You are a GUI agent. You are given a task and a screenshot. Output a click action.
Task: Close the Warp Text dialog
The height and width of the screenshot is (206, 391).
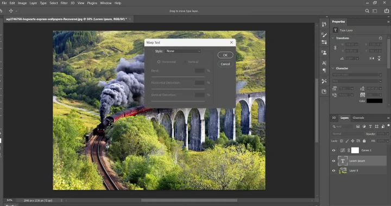(231, 42)
